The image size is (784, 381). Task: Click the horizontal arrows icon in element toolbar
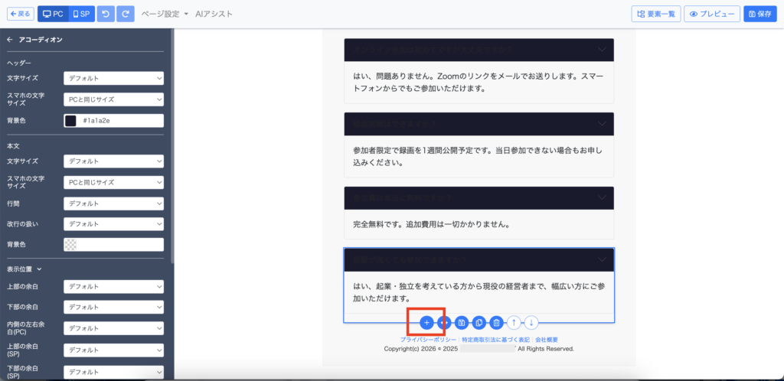[x=444, y=323]
